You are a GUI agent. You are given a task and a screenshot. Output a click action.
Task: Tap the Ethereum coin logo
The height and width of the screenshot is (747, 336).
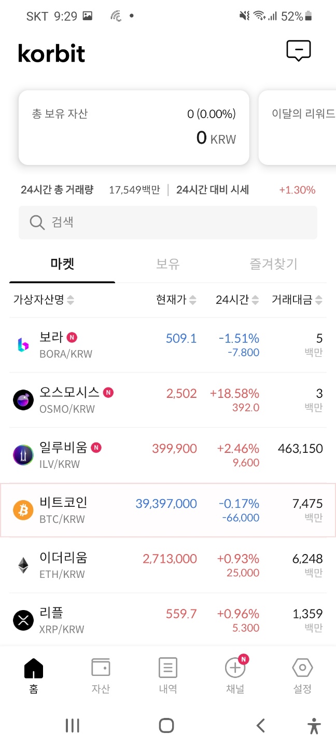[x=23, y=565]
